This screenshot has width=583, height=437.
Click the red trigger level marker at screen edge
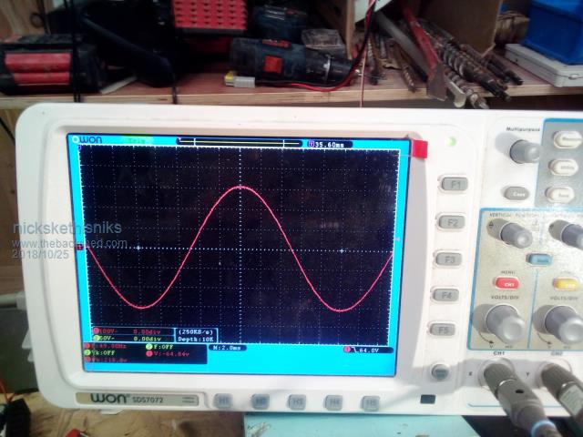point(420,149)
